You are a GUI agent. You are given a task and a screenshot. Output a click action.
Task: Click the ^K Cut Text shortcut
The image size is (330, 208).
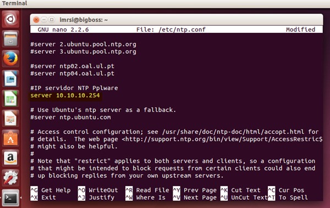click(x=240, y=190)
